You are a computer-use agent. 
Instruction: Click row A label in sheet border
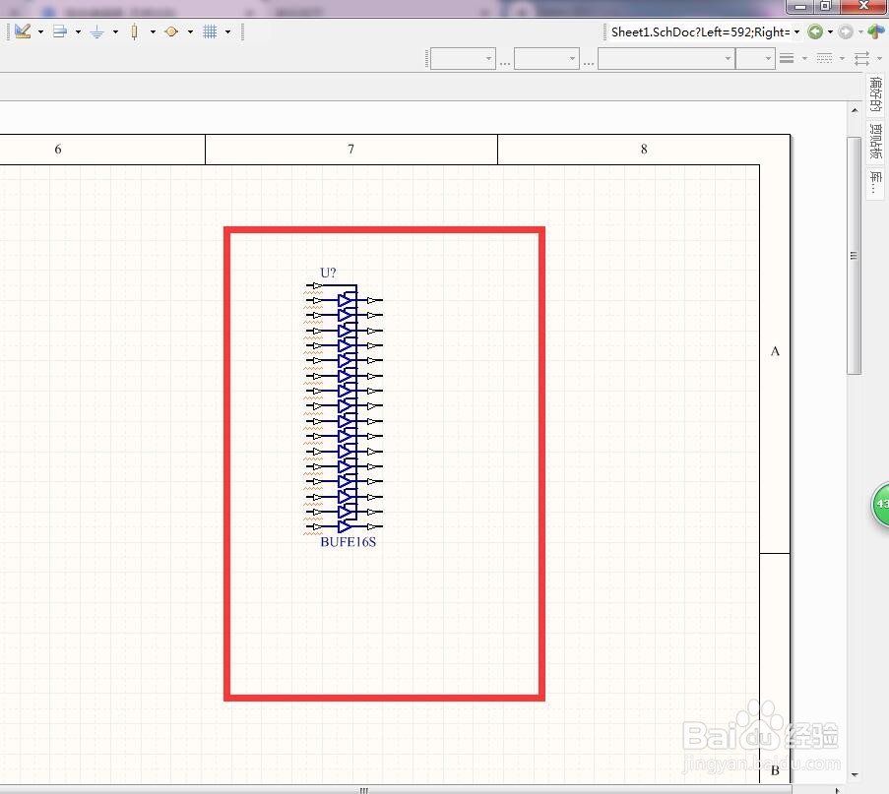click(775, 351)
